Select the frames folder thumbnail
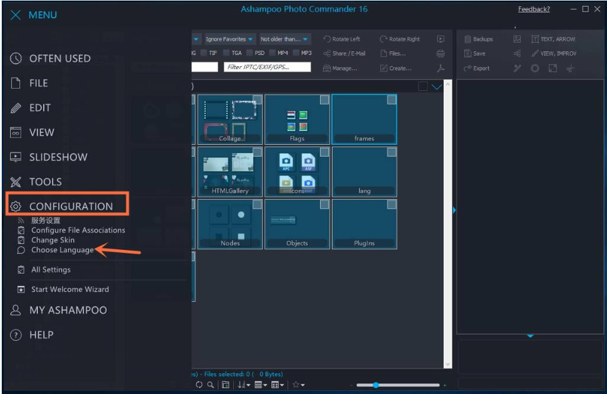The height and width of the screenshot is (394, 607). pyautogui.click(x=364, y=119)
